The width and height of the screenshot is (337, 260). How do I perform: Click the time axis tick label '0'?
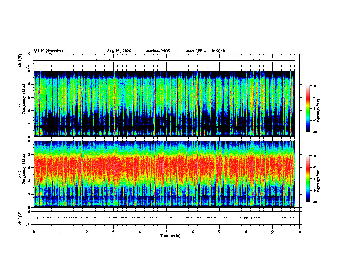tap(34, 232)
